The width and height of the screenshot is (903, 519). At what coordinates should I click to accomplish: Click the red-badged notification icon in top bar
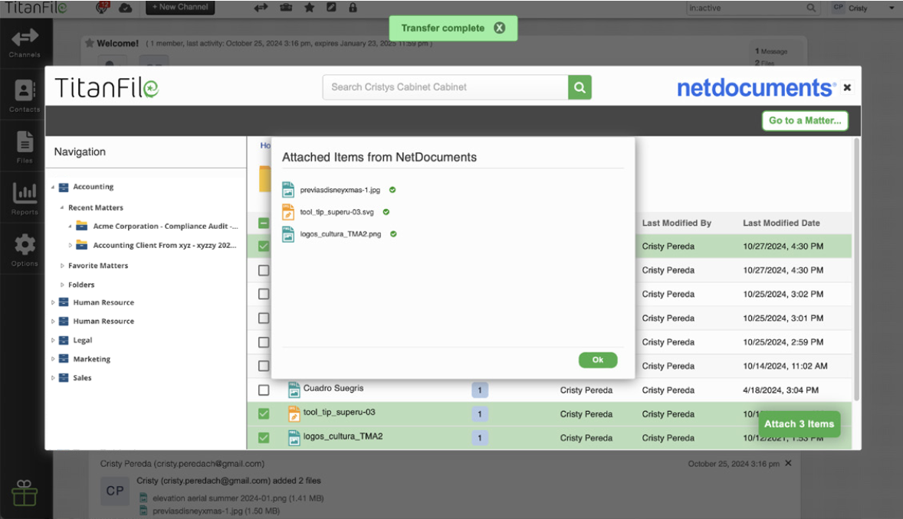click(103, 8)
